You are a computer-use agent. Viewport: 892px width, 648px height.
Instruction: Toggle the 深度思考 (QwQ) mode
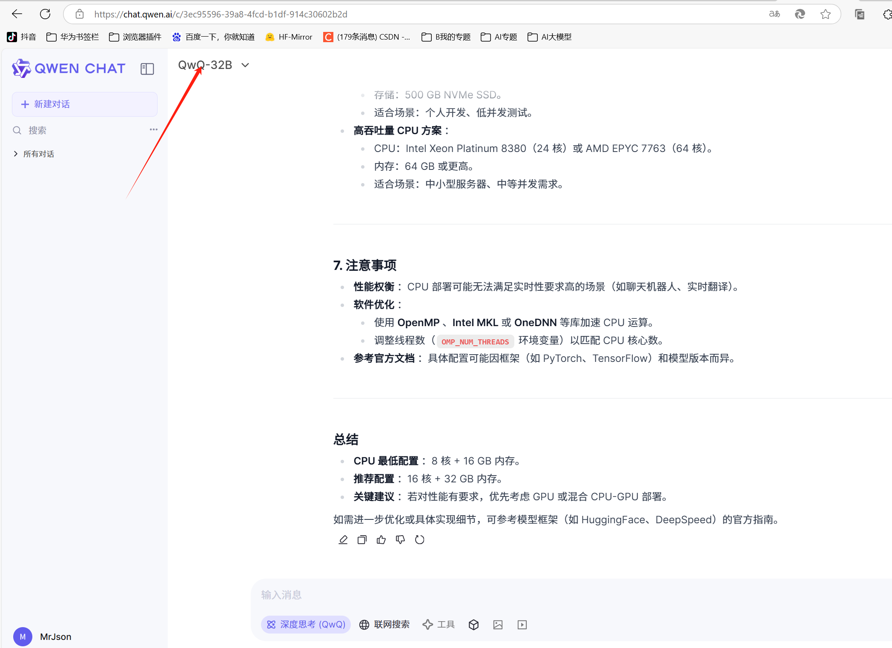pos(306,625)
